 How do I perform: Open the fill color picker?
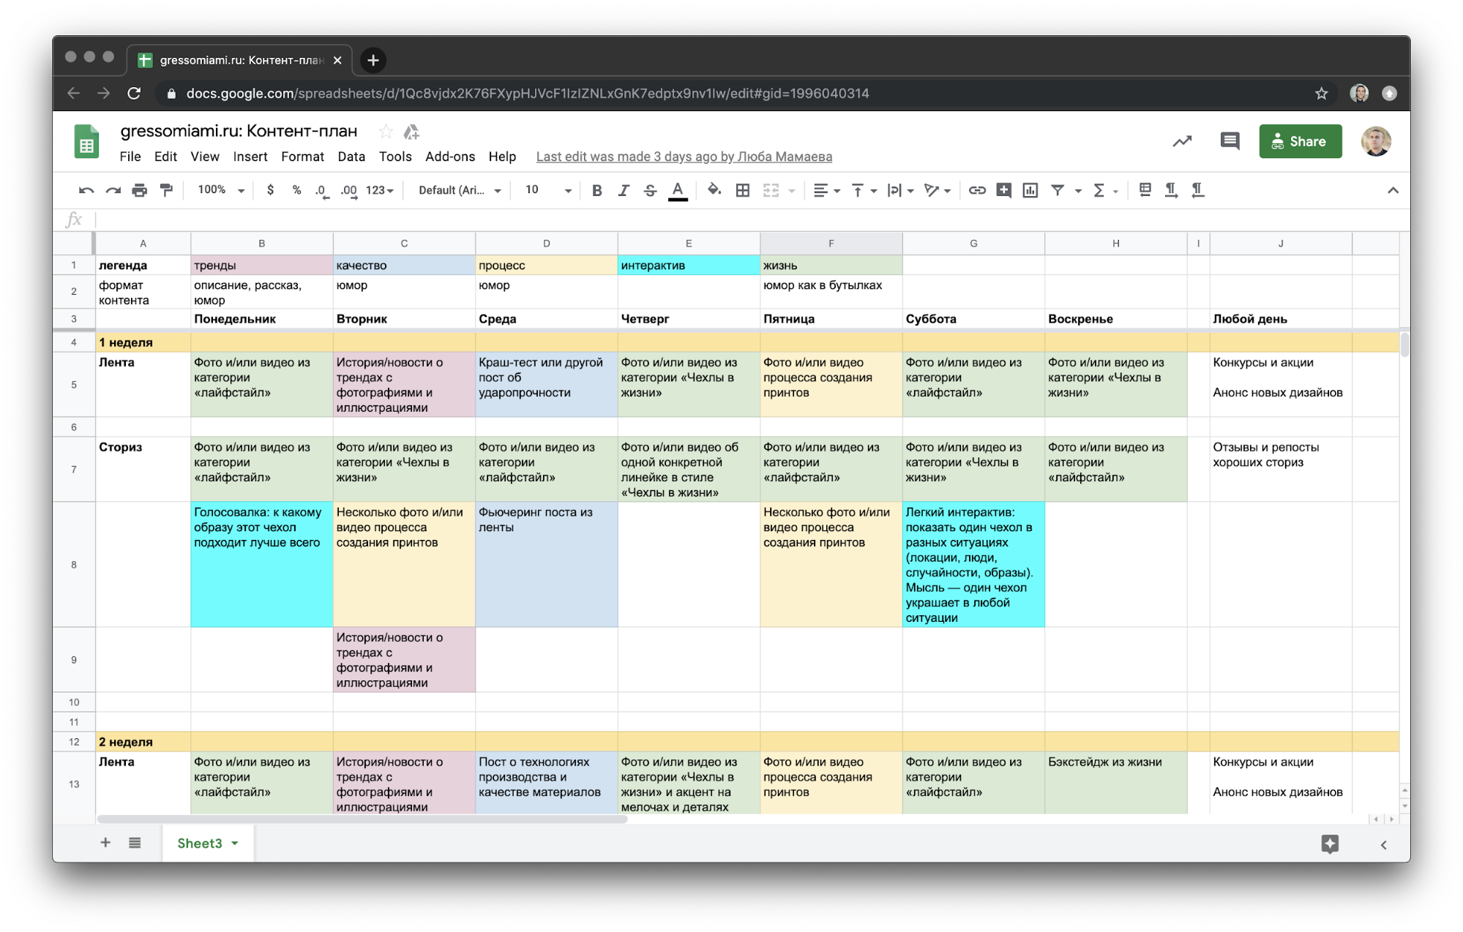pos(714,190)
